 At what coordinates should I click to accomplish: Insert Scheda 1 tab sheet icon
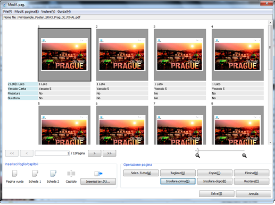[35, 173]
